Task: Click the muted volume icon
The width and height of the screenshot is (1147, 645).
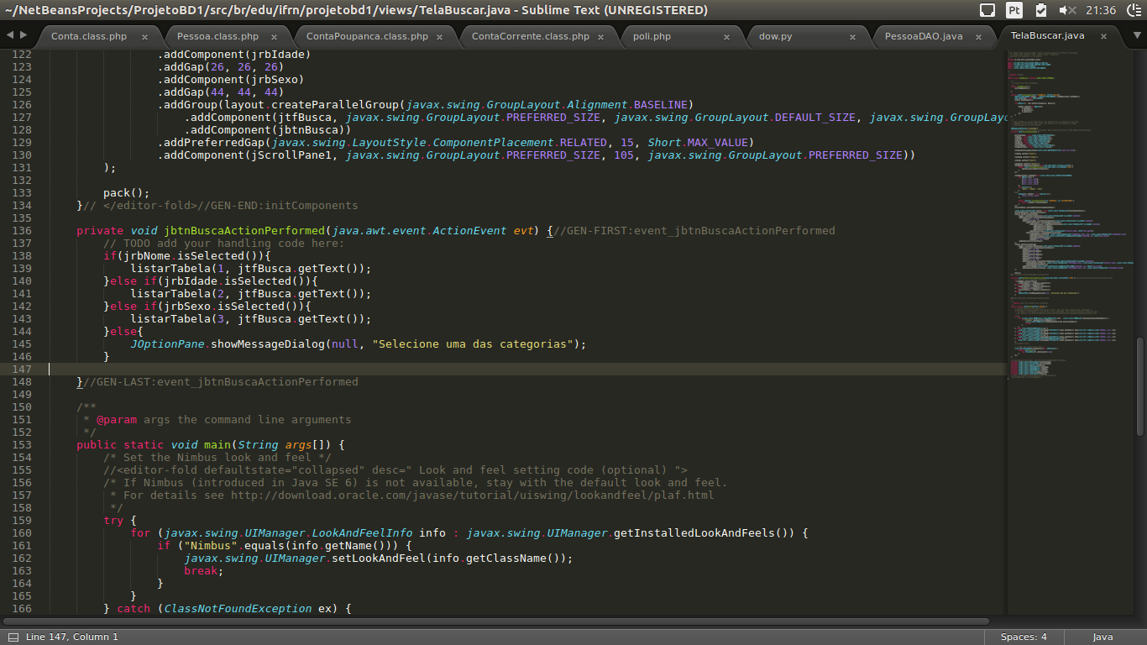Action: (x=1067, y=10)
